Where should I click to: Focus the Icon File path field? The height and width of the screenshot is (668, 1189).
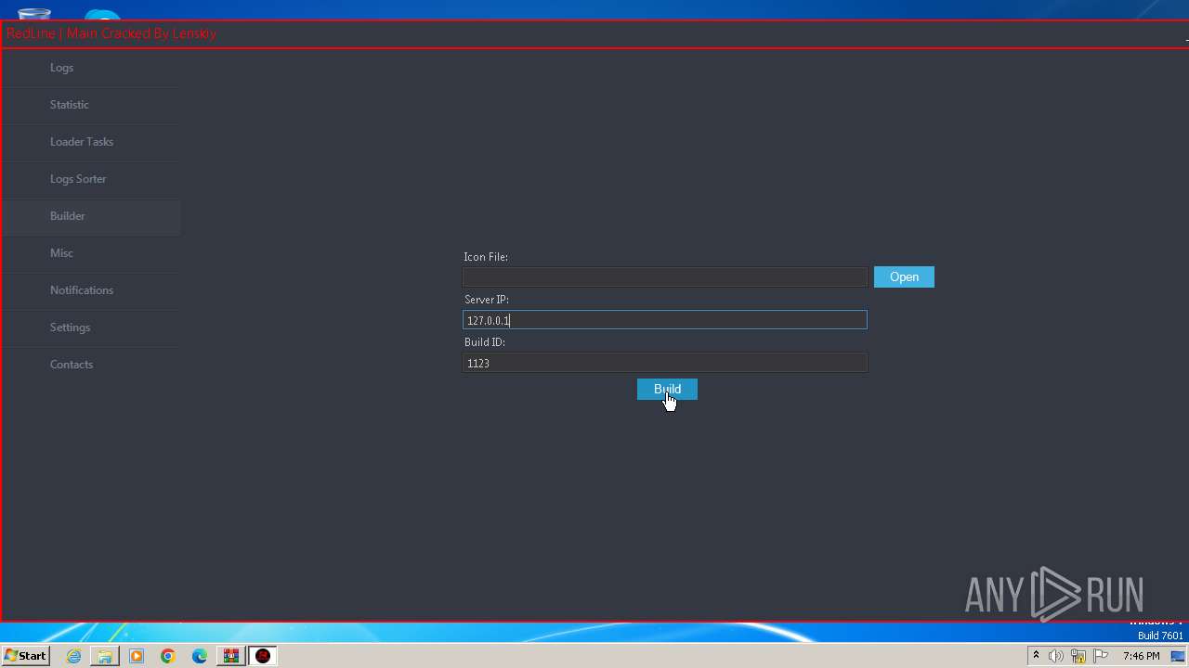[665, 276]
